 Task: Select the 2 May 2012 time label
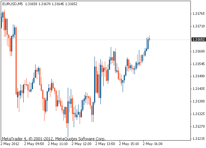click(x=10, y=144)
